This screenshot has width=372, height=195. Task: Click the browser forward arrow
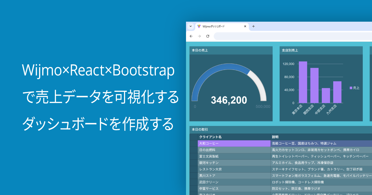pyautogui.click(x=199, y=36)
